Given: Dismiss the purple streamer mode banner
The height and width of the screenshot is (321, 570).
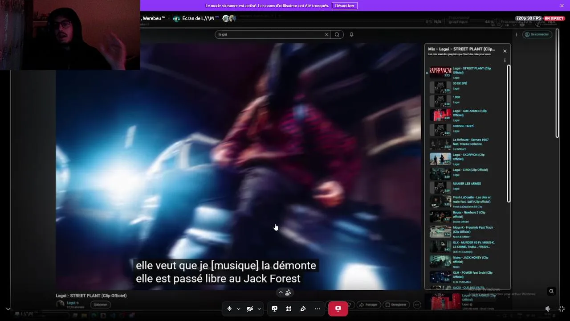Looking at the screenshot, I should 562,6.
